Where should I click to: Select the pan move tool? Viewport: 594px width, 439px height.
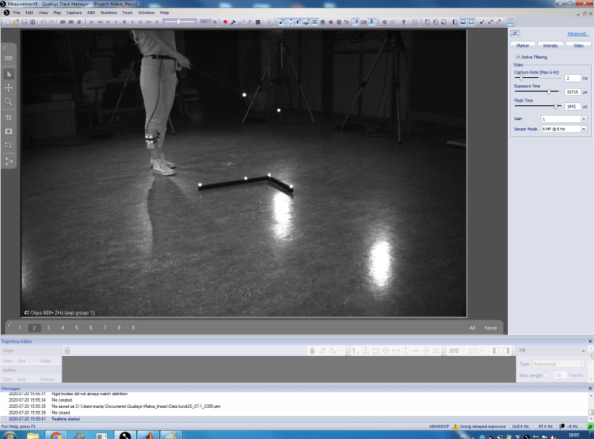9,88
